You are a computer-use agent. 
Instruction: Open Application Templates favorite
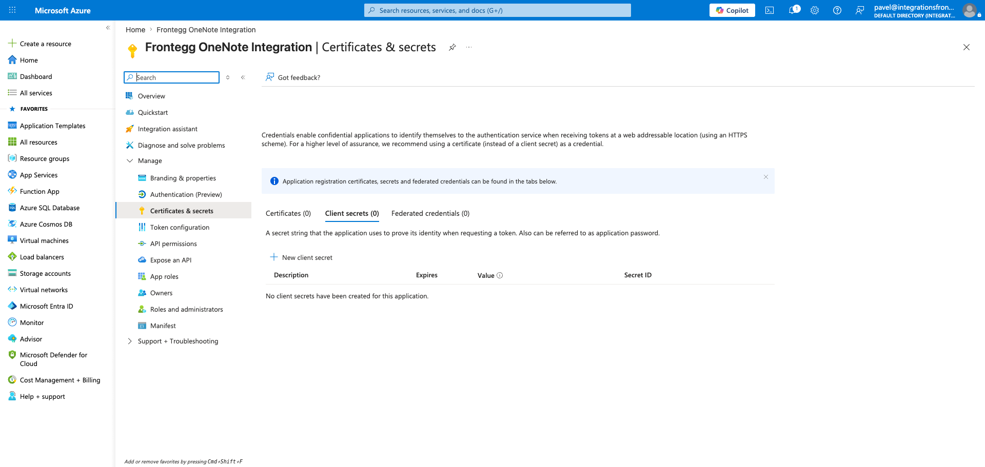click(52, 126)
